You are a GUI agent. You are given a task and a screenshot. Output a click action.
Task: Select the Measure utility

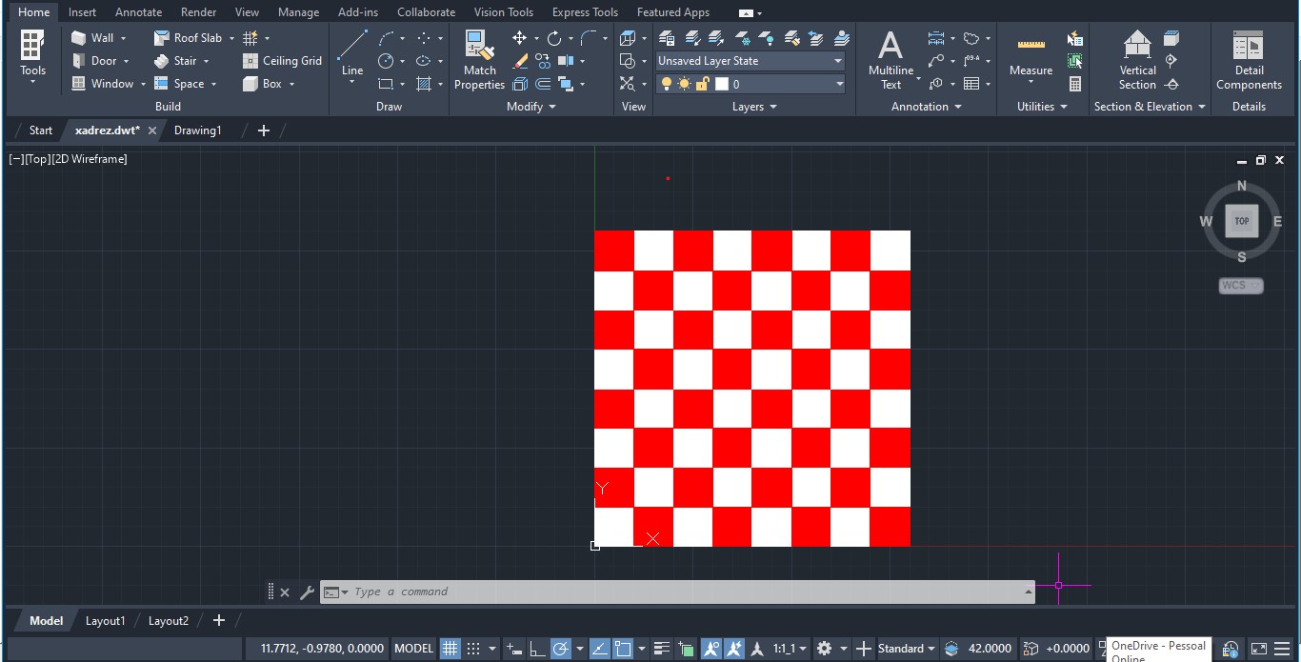1031,55
